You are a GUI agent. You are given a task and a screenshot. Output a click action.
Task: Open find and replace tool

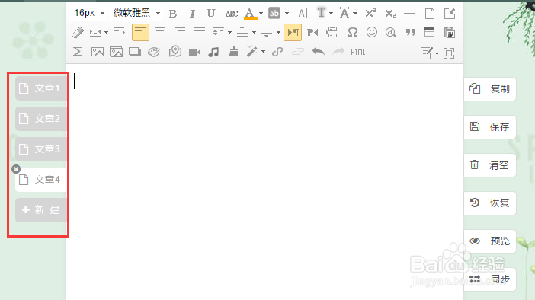point(391,33)
